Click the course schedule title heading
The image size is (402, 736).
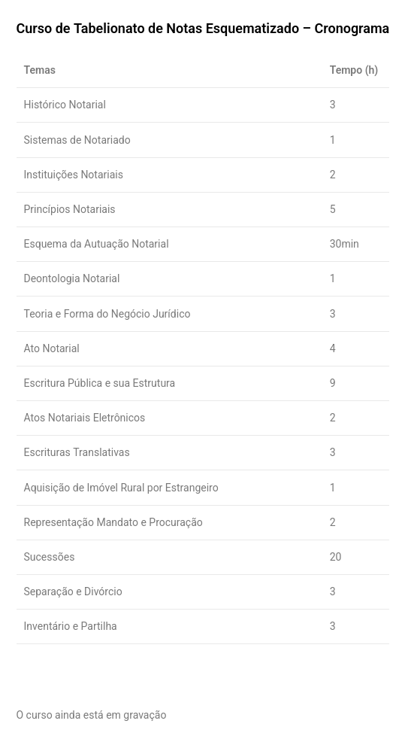(x=202, y=29)
